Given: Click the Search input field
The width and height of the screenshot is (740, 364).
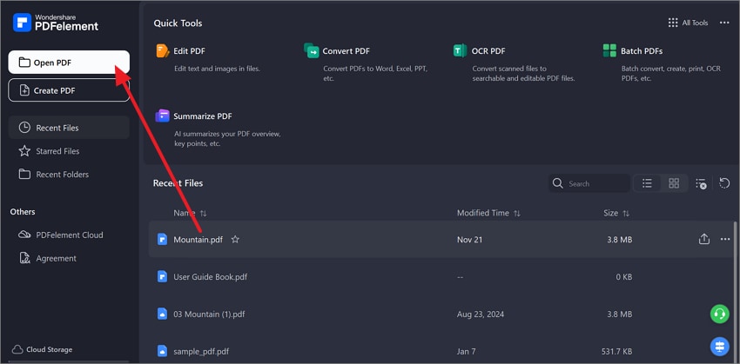Looking at the screenshot, I should click(x=595, y=184).
